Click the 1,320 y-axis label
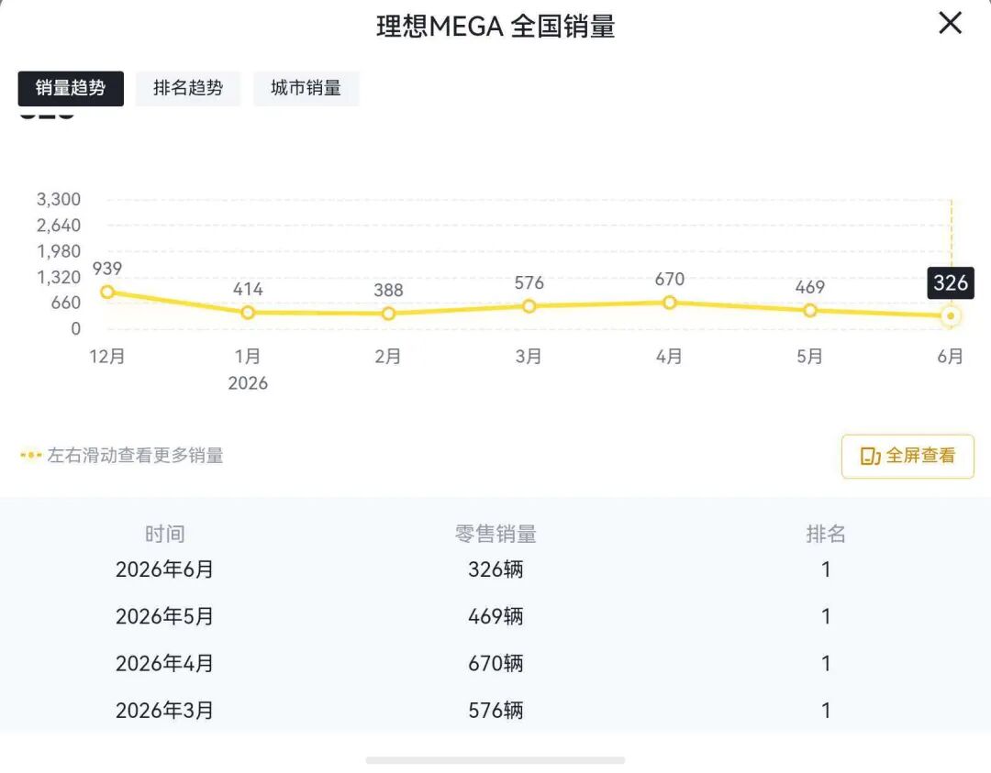The width and height of the screenshot is (991, 773). [59, 277]
